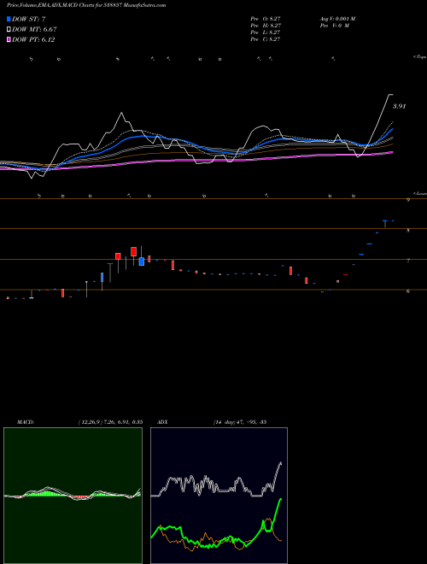Click the blue DOW ST legend swatch
This screenshot has width=427, height=564.
point(9,19)
